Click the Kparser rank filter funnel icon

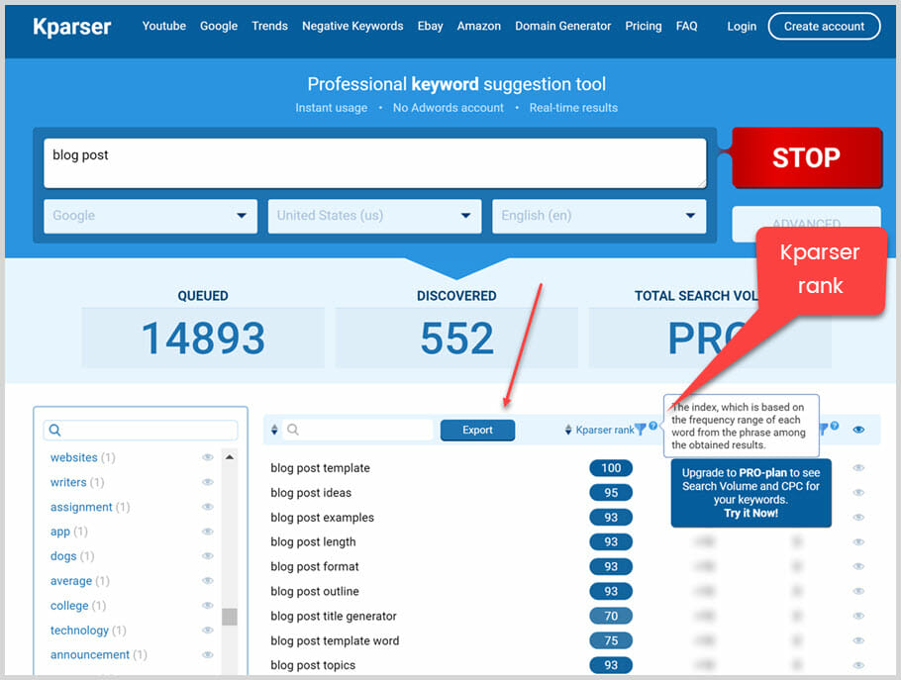point(641,430)
